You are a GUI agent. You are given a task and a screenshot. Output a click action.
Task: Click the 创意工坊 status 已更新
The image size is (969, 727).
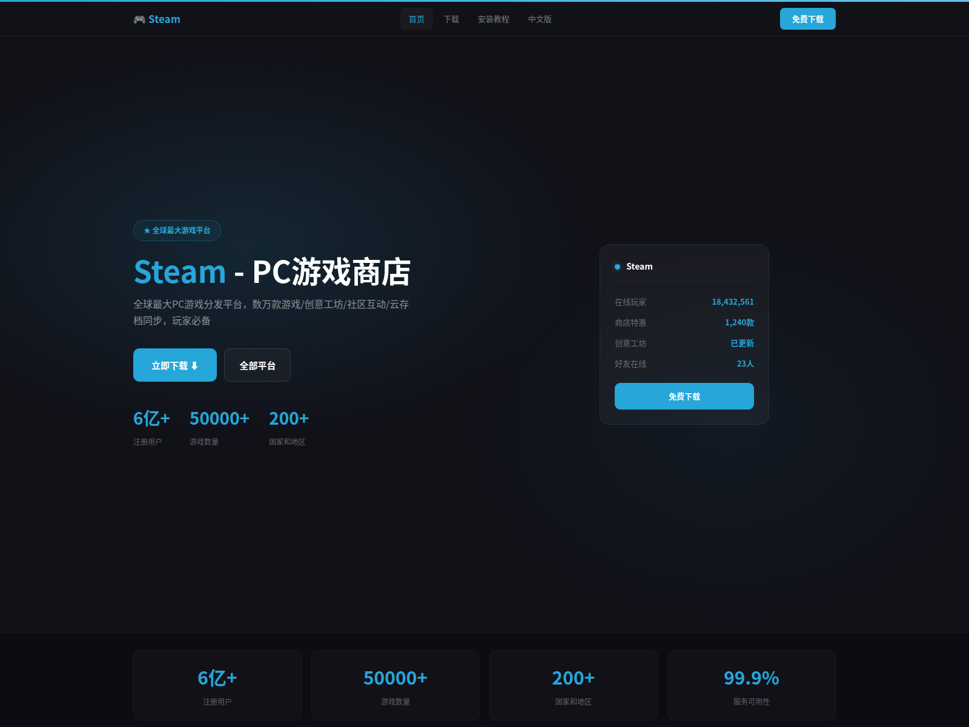click(742, 343)
